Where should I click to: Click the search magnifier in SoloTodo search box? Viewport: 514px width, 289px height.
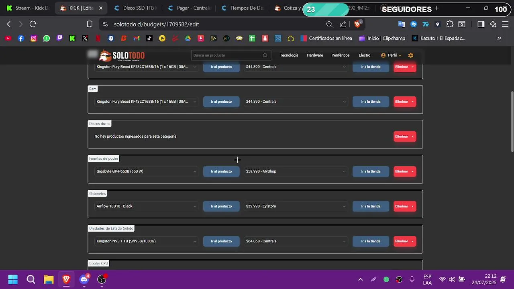coord(265,55)
